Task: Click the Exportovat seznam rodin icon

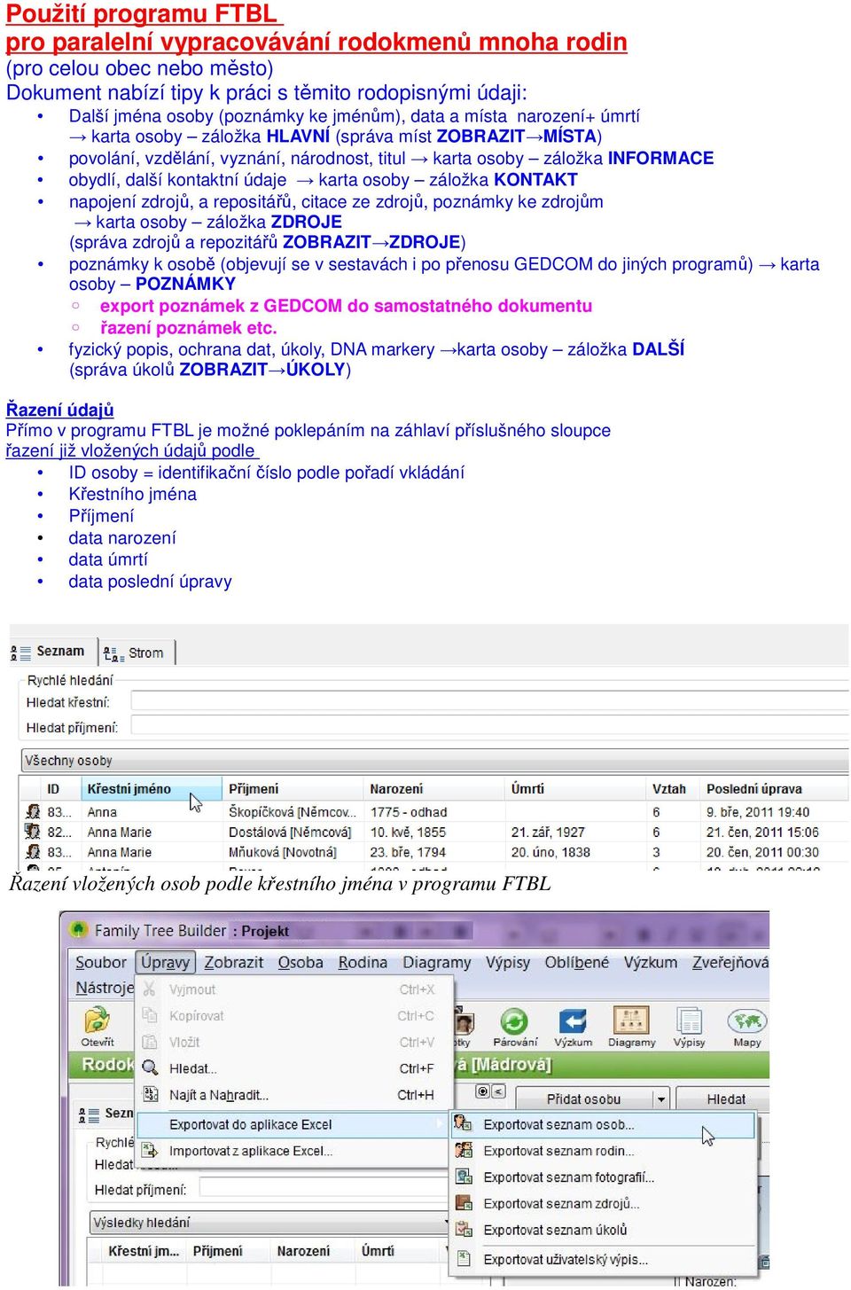Action: coord(464,1151)
